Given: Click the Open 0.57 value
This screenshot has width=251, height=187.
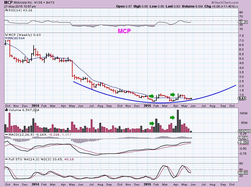Looking at the screenshot, I should coord(124,7).
